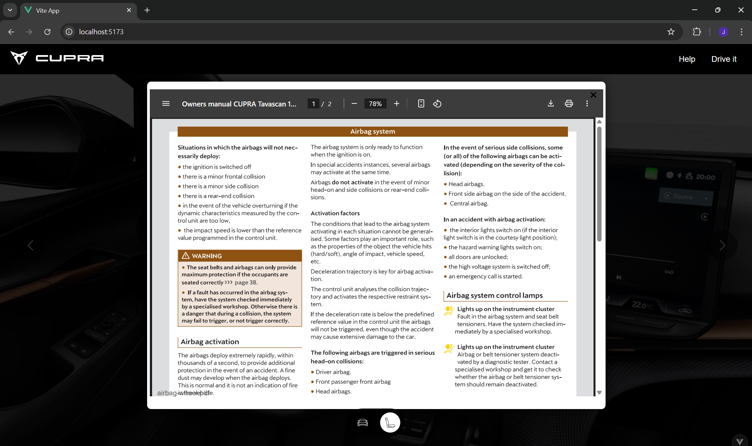Open the PDF sidebar hamburger menu

pyautogui.click(x=166, y=104)
